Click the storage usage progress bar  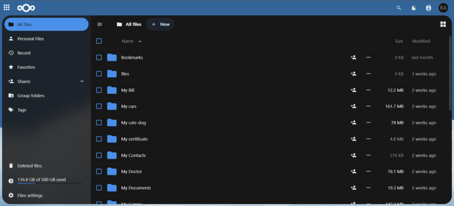pyautogui.click(x=49, y=184)
